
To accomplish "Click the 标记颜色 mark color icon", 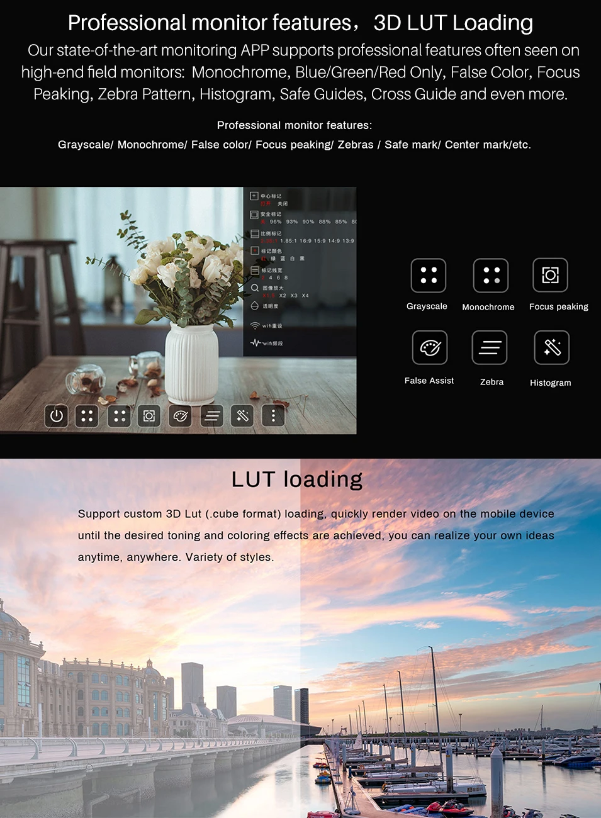I will 255,251.
